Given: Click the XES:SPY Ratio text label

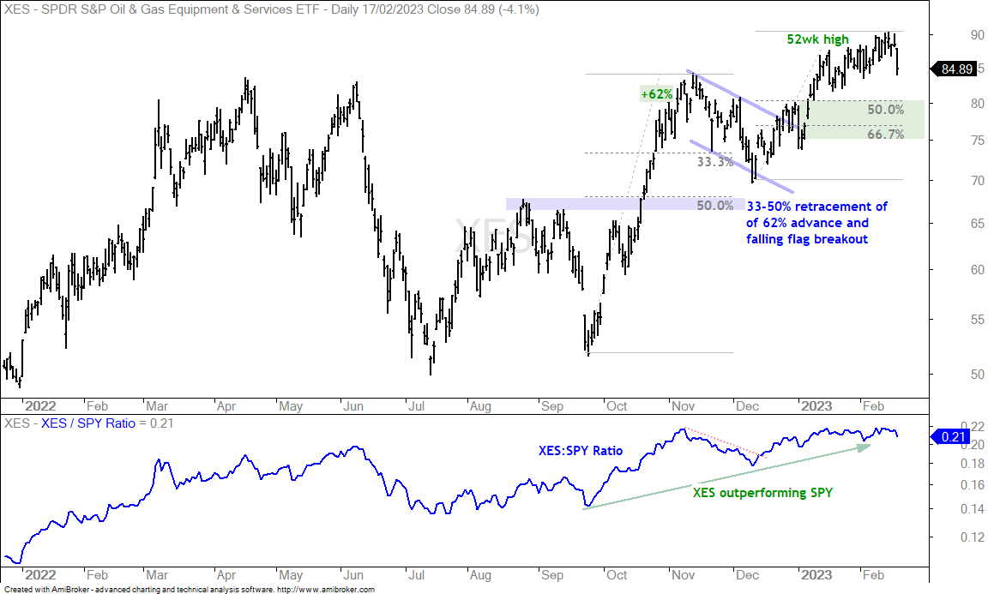Looking at the screenshot, I should pos(581,451).
